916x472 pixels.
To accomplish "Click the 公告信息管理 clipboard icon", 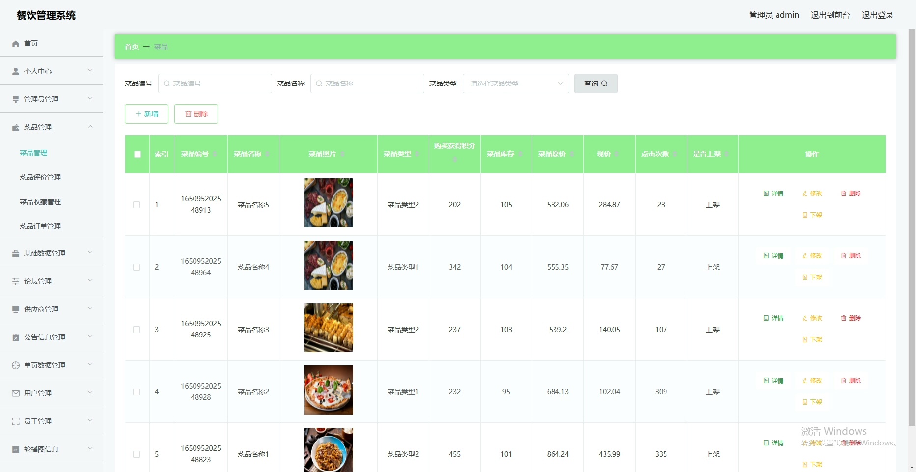I will pos(16,337).
